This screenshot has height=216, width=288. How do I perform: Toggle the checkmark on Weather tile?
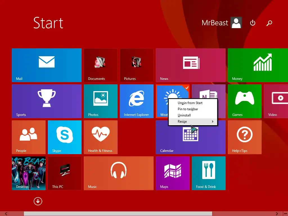[x=187, y=88]
